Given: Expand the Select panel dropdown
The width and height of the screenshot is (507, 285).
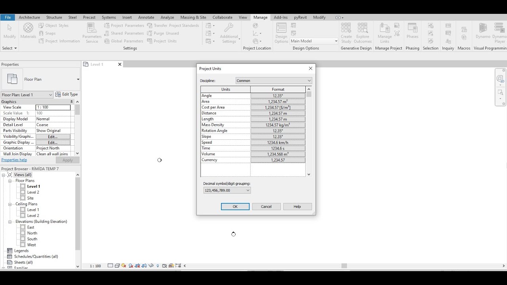Looking at the screenshot, I should [x=10, y=48].
